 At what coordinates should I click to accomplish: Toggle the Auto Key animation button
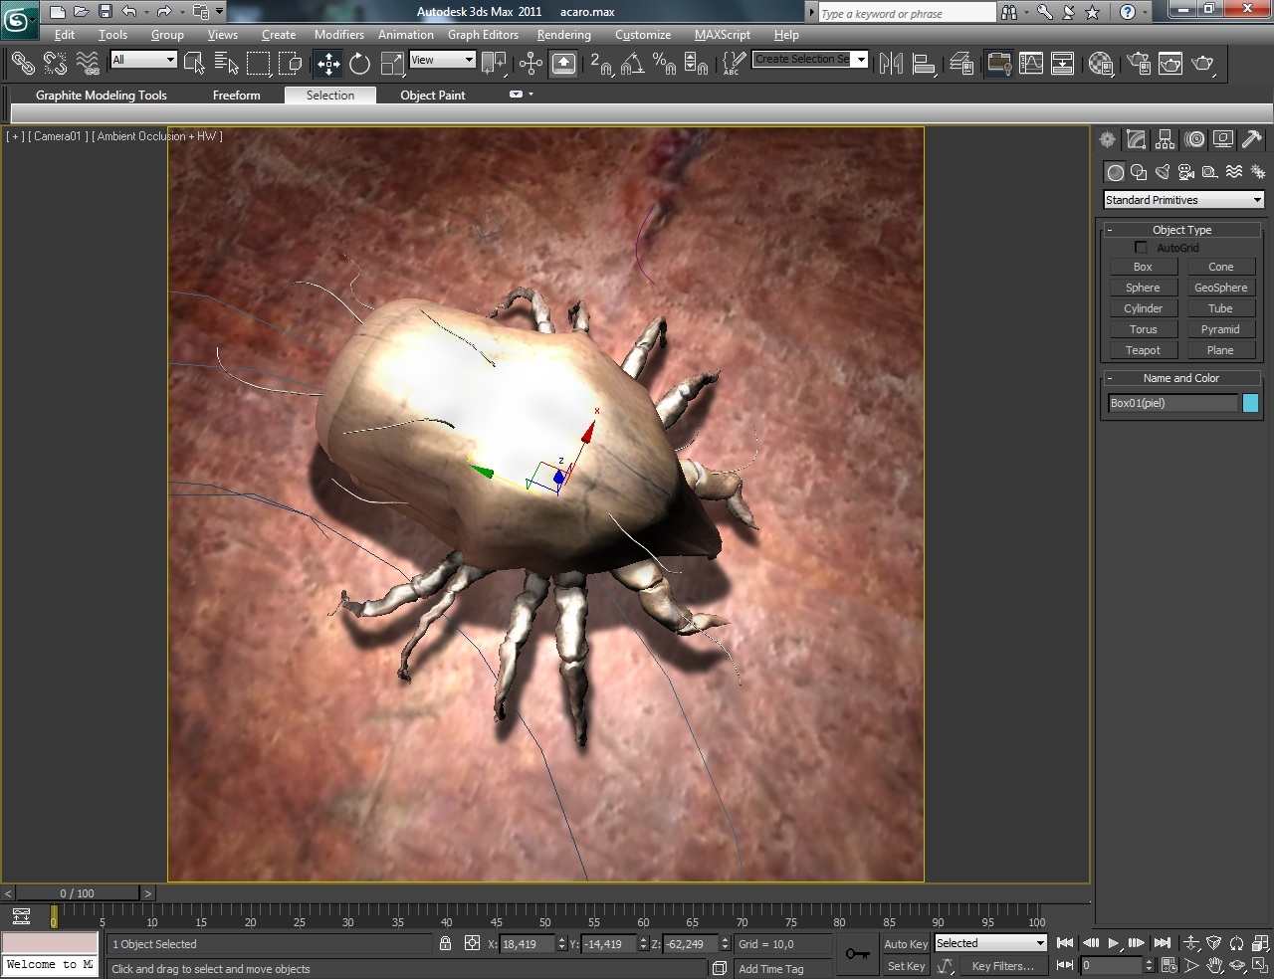coord(904,943)
